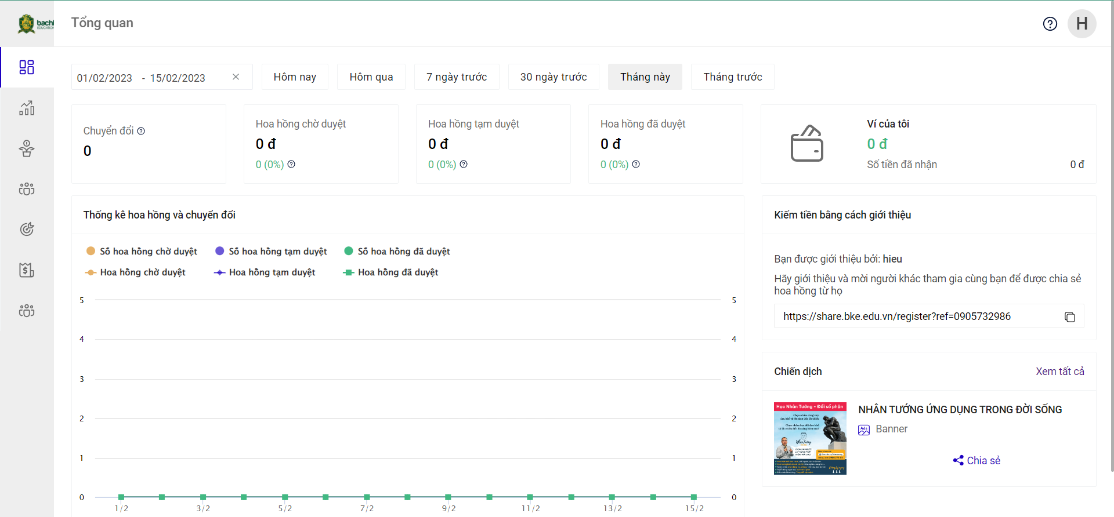Open the Tổng quan dashboard sidebar icon
Screen dimensions: 1114x517
click(x=27, y=67)
